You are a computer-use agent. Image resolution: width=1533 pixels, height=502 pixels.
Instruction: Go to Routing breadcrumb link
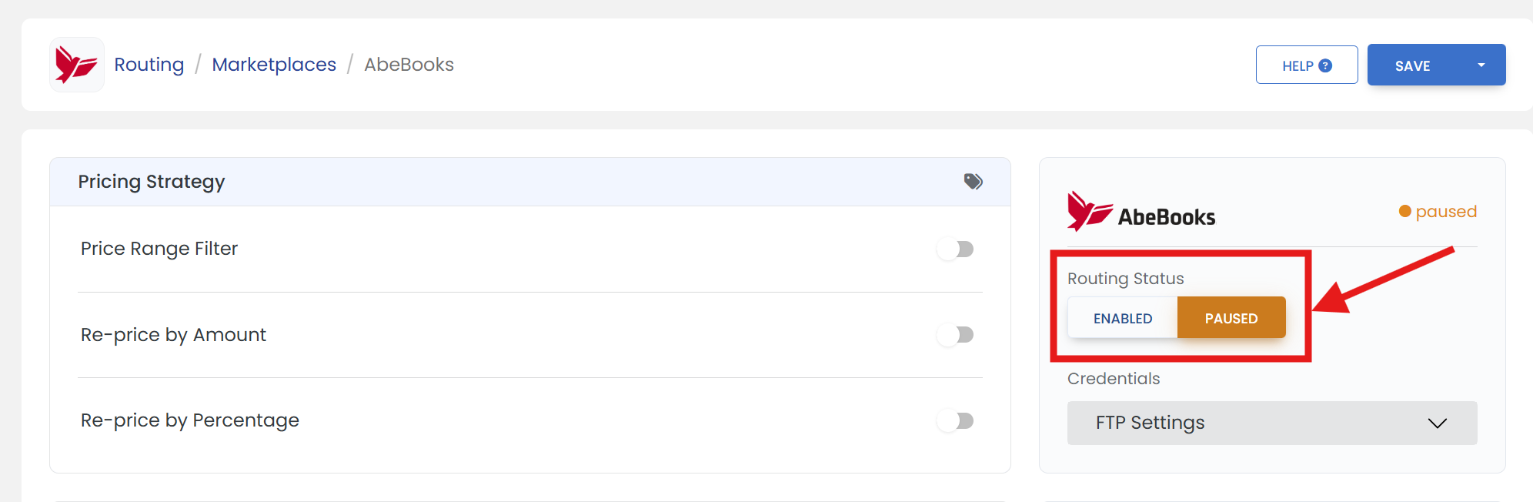[x=149, y=65]
